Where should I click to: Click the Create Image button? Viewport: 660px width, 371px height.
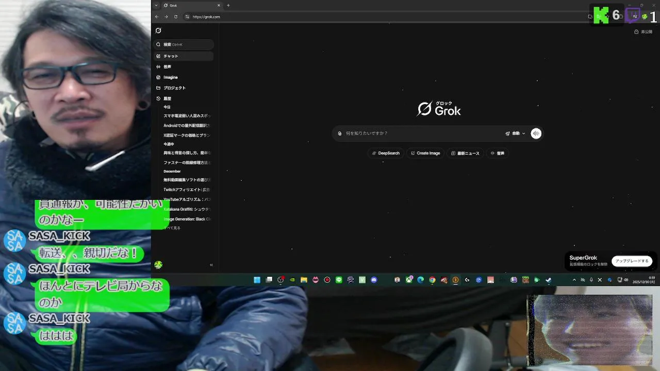pos(425,153)
